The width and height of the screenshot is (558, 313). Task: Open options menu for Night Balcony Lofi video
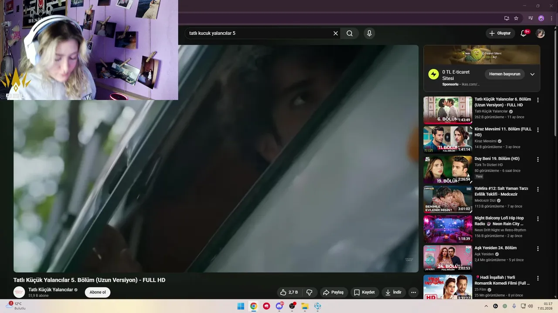point(538,219)
